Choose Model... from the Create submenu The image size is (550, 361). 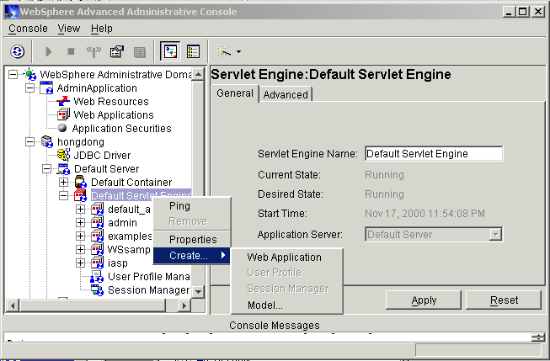coord(286,305)
